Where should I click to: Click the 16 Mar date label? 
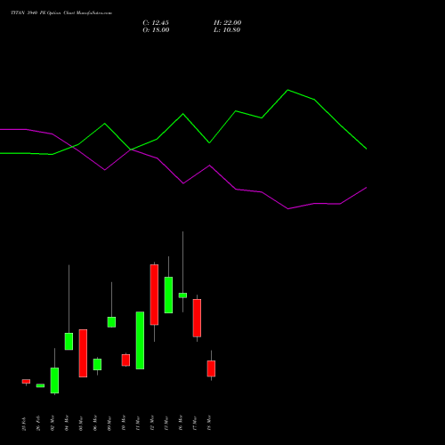click(181, 423)
